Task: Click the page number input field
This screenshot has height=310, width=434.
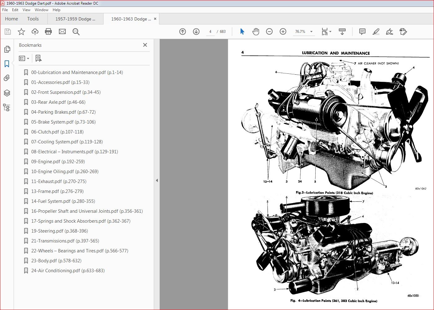Action: point(210,32)
